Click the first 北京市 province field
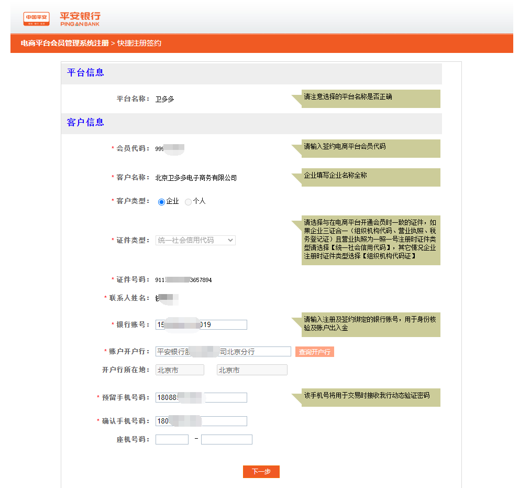Screen dimensions: 530x488 click(x=180, y=370)
